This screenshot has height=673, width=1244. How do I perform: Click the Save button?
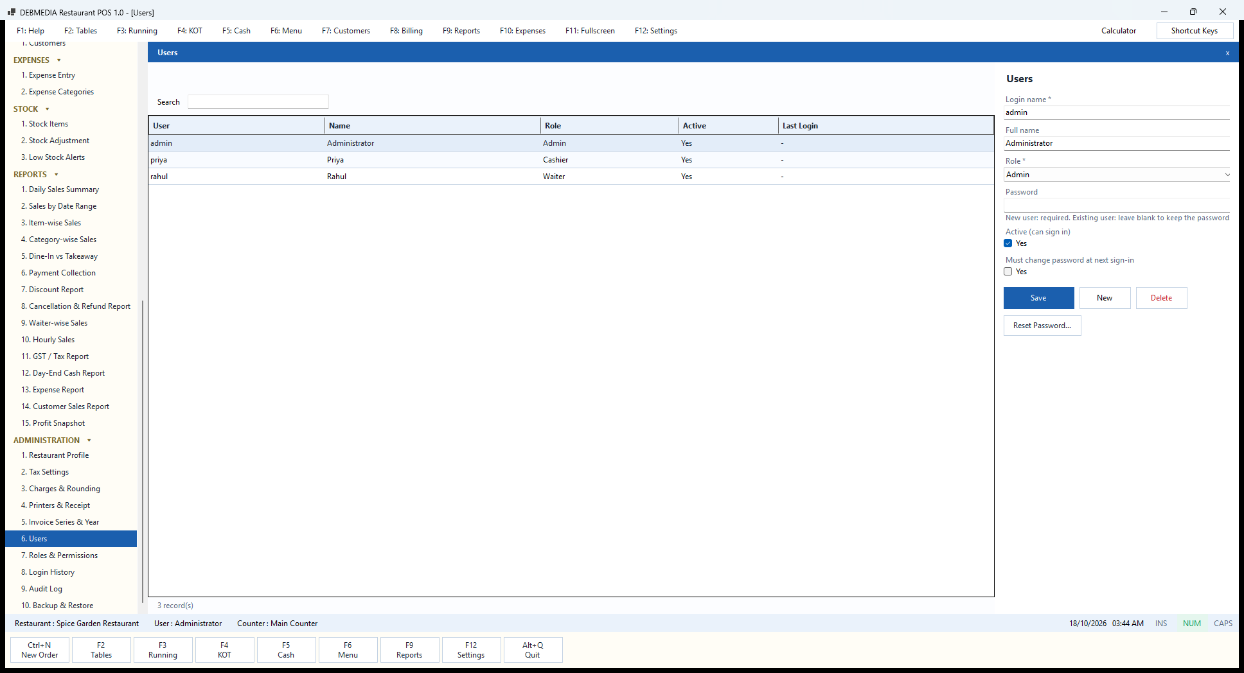click(x=1038, y=298)
